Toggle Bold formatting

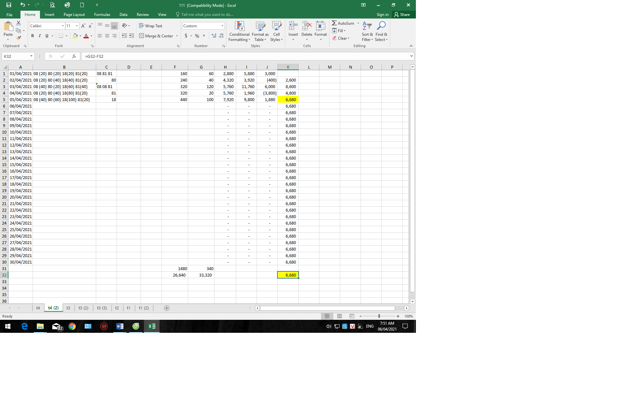[x=32, y=36]
